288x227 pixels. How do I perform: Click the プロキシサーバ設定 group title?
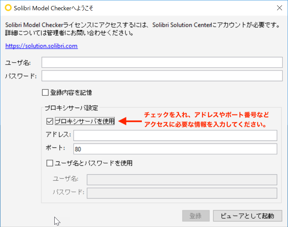[72, 108]
